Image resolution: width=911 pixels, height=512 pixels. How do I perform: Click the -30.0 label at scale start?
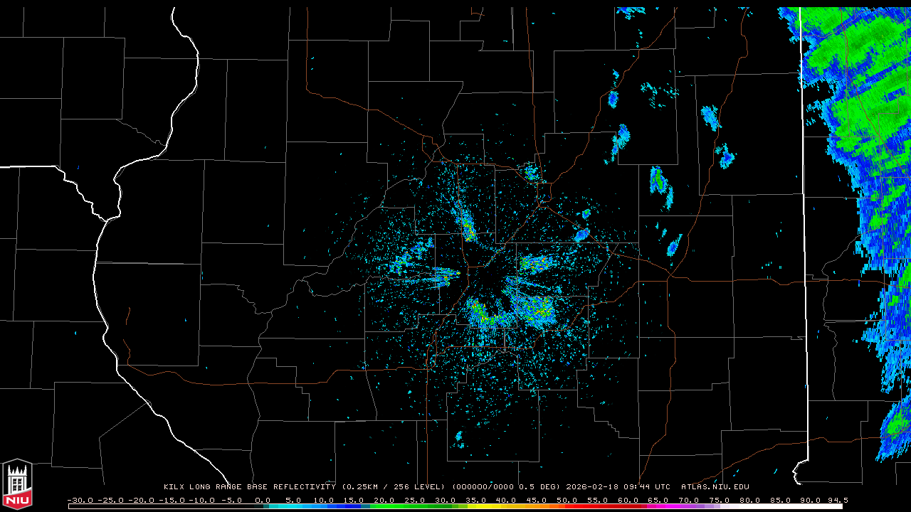pos(79,501)
